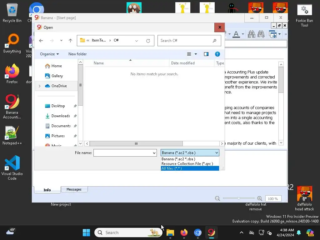Open File Explorer from taskbar
The width and height of the screenshot is (320, 240).
(170, 232)
